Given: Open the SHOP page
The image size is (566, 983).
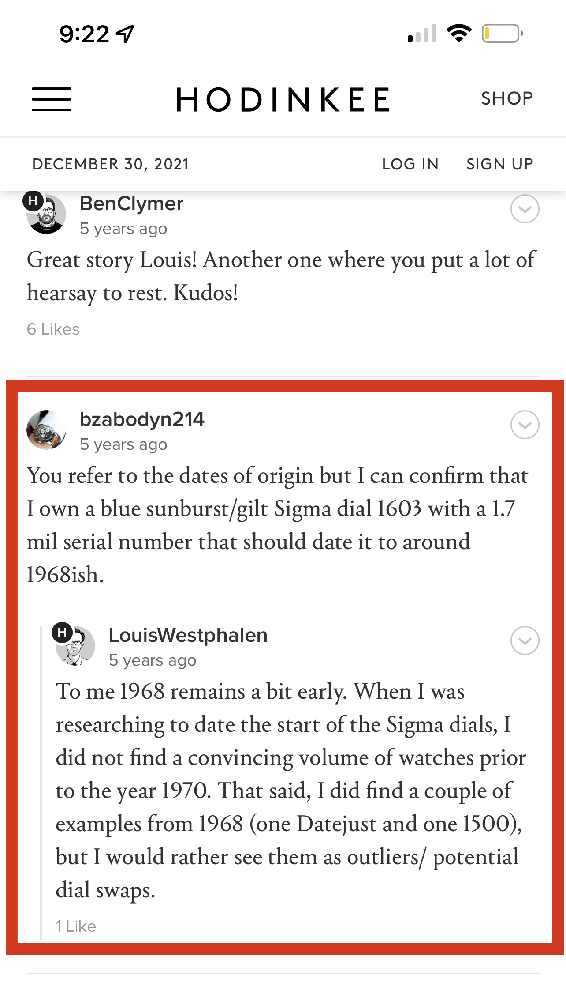Looking at the screenshot, I should 507,98.
